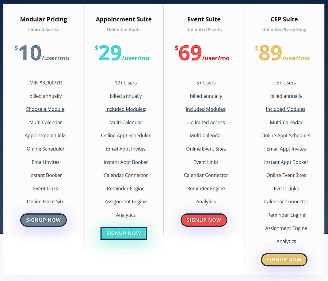Screen dimensions: 328x281
Task: Click 'Reminder Engine' in CEP Suite
Action: (286, 215)
